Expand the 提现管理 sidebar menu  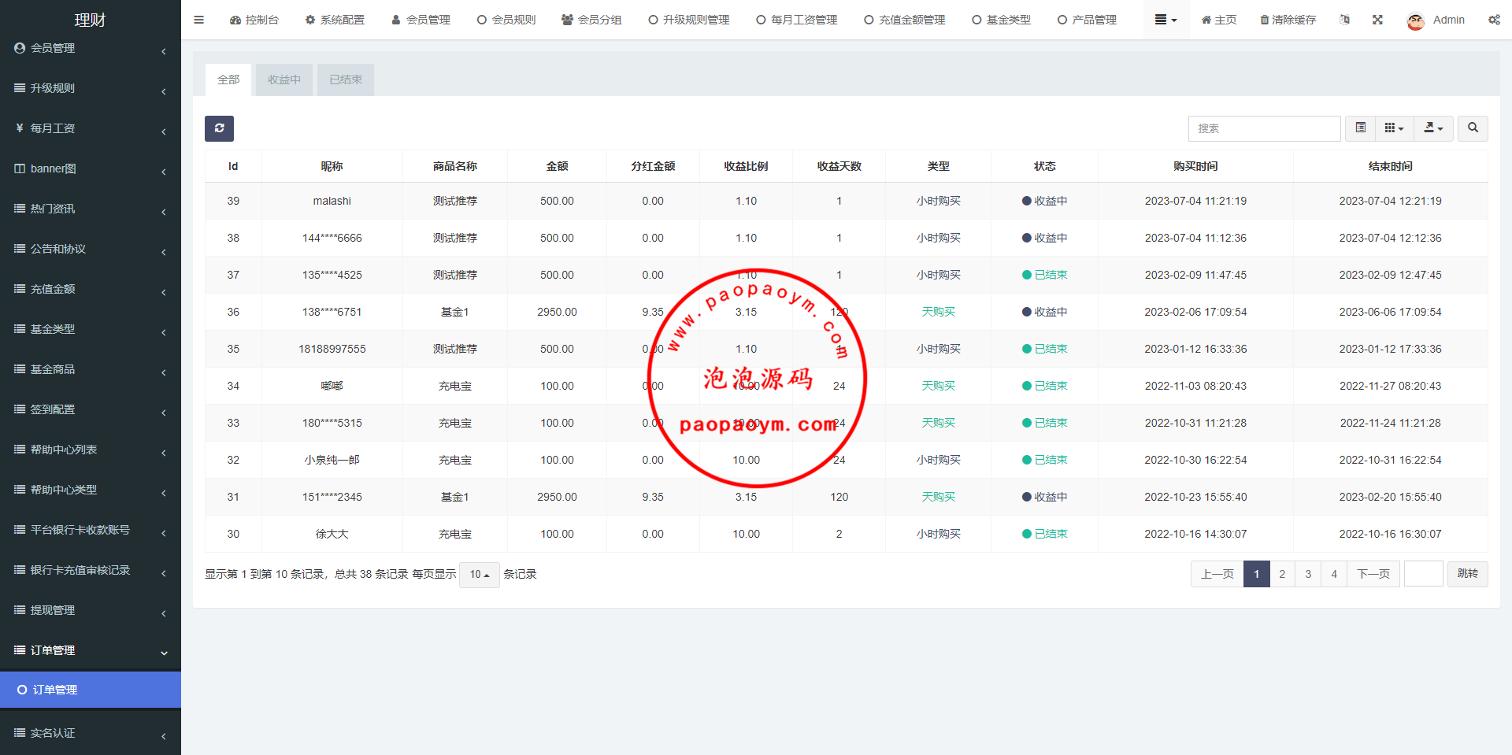tap(90, 610)
